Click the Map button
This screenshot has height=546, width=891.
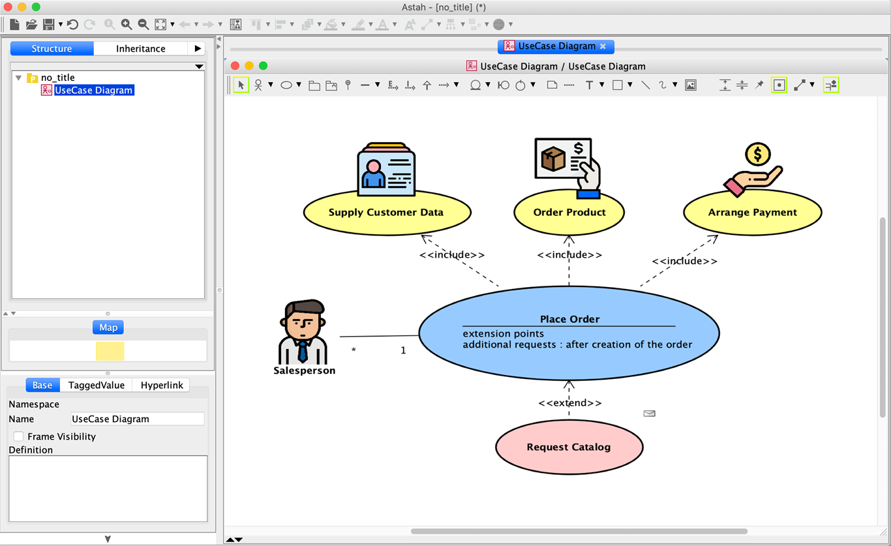[108, 327]
